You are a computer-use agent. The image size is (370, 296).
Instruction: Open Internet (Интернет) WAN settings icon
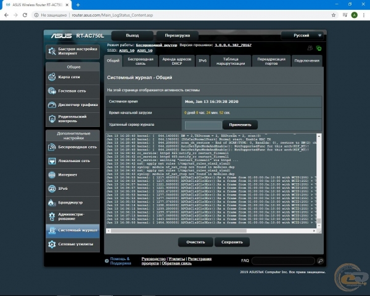coord(52,175)
